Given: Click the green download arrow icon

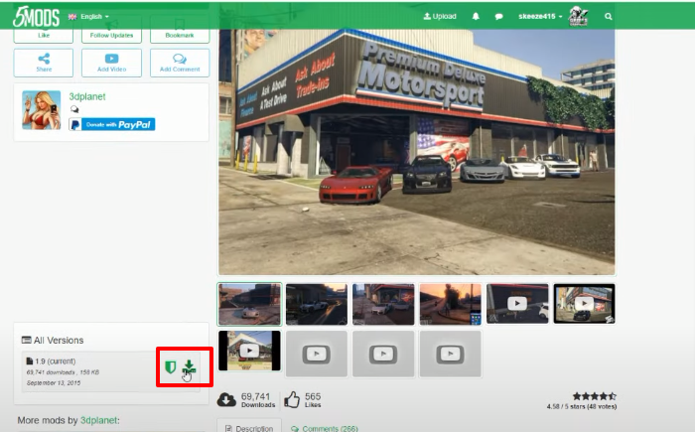Looking at the screenshot, I should [x=190, y=366].
